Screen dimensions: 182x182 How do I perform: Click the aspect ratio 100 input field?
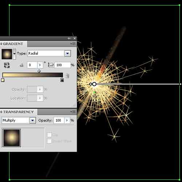coord(63,65)
